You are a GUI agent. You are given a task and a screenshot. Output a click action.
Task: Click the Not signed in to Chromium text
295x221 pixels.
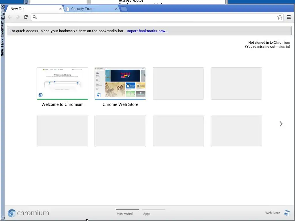point(269,43)
